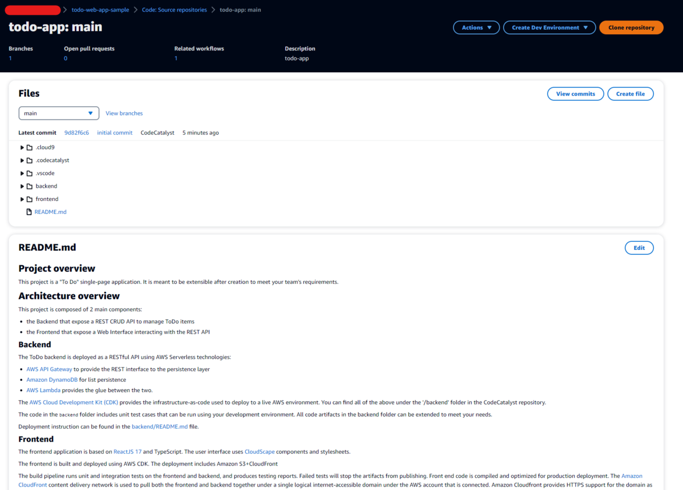The width and height of the screenshot is (683, 490).
Task: Click the frontend folder icon
Action: 30,199
